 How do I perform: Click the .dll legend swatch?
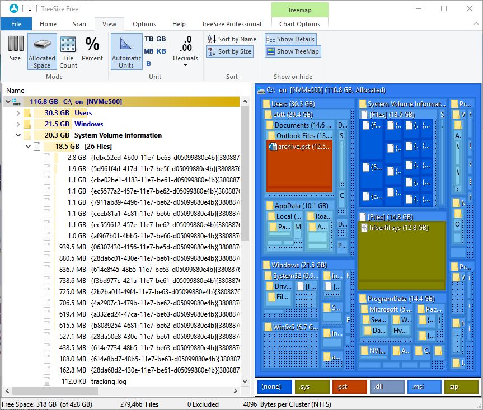tap(387, 387)
